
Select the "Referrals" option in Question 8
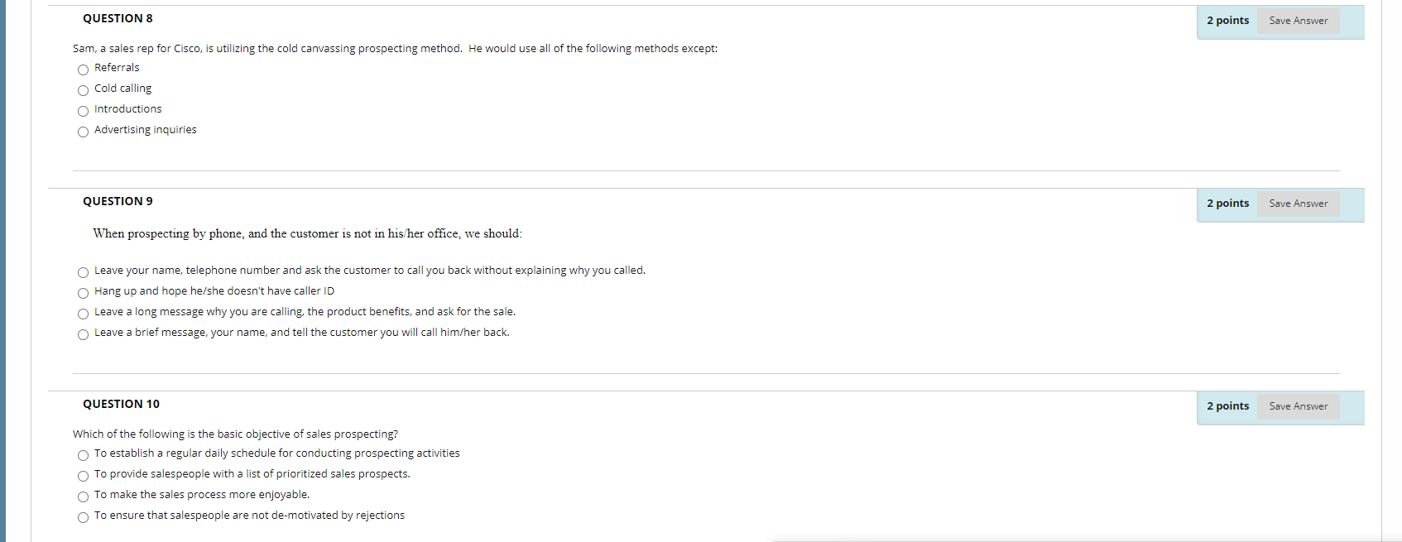tap(83, 70)
